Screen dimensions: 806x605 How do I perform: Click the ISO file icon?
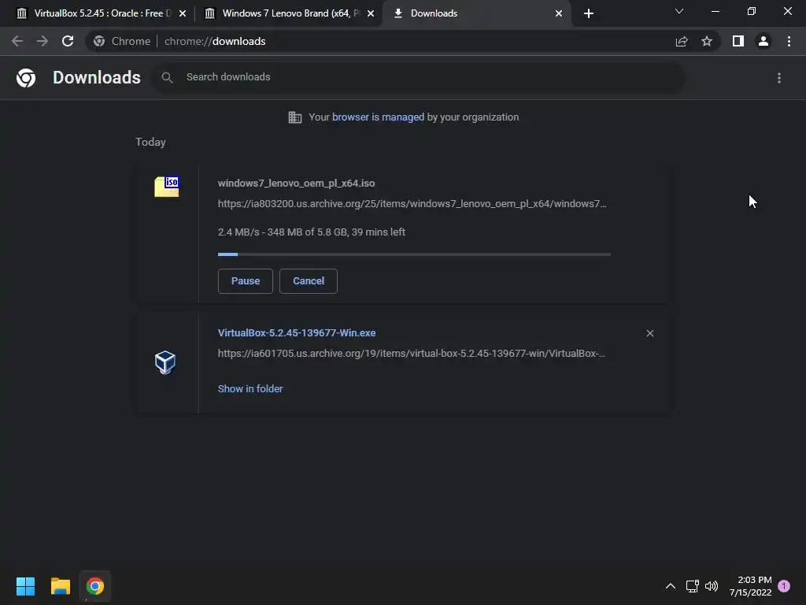(x=167, y=186)
